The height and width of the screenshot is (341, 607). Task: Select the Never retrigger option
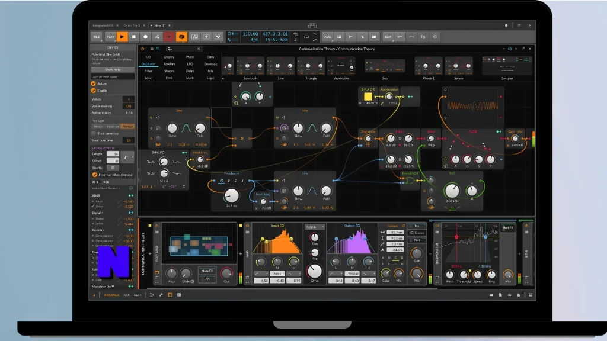pos(98,127)
